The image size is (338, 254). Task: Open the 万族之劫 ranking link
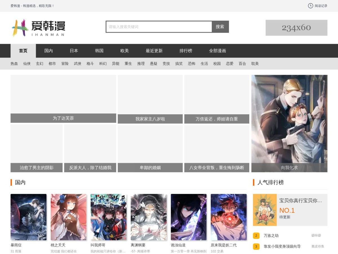point(271,236)
